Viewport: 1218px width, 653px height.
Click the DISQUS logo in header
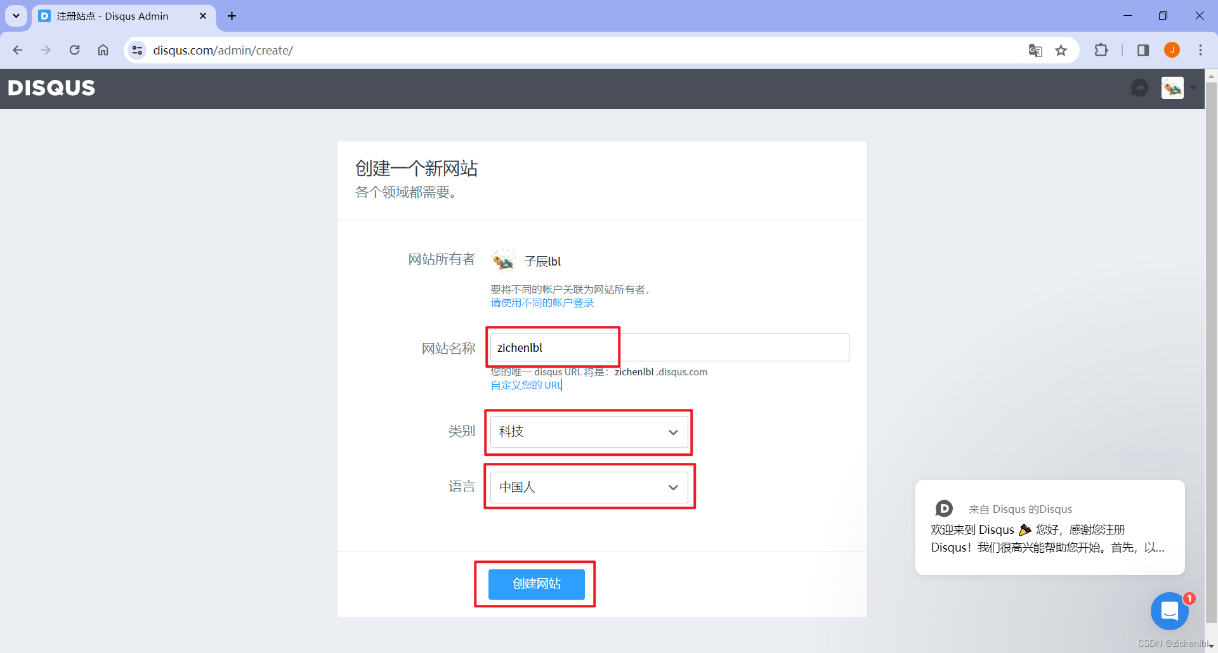point(51,87)
